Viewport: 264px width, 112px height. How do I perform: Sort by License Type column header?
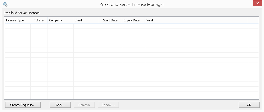[x=17, y=20]
